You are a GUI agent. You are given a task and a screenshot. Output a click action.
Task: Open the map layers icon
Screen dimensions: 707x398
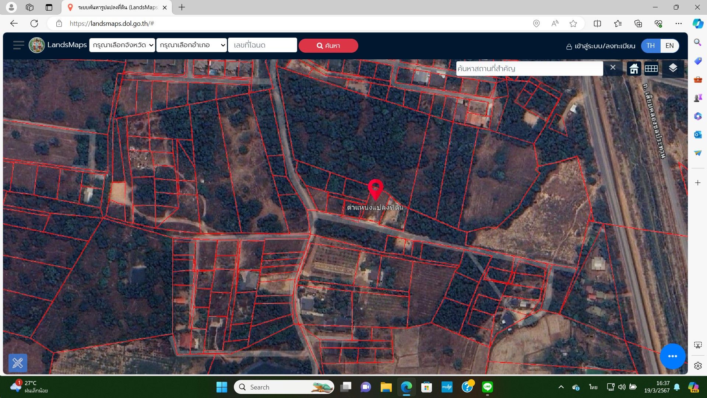click(x=673, y=68)
